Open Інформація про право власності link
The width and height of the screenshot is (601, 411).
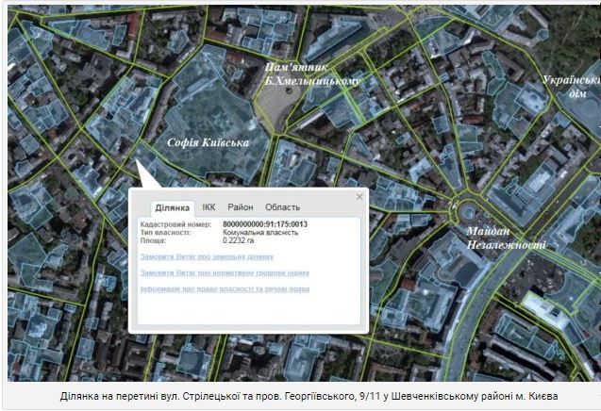pyautogui.click(x=224, y=288)
